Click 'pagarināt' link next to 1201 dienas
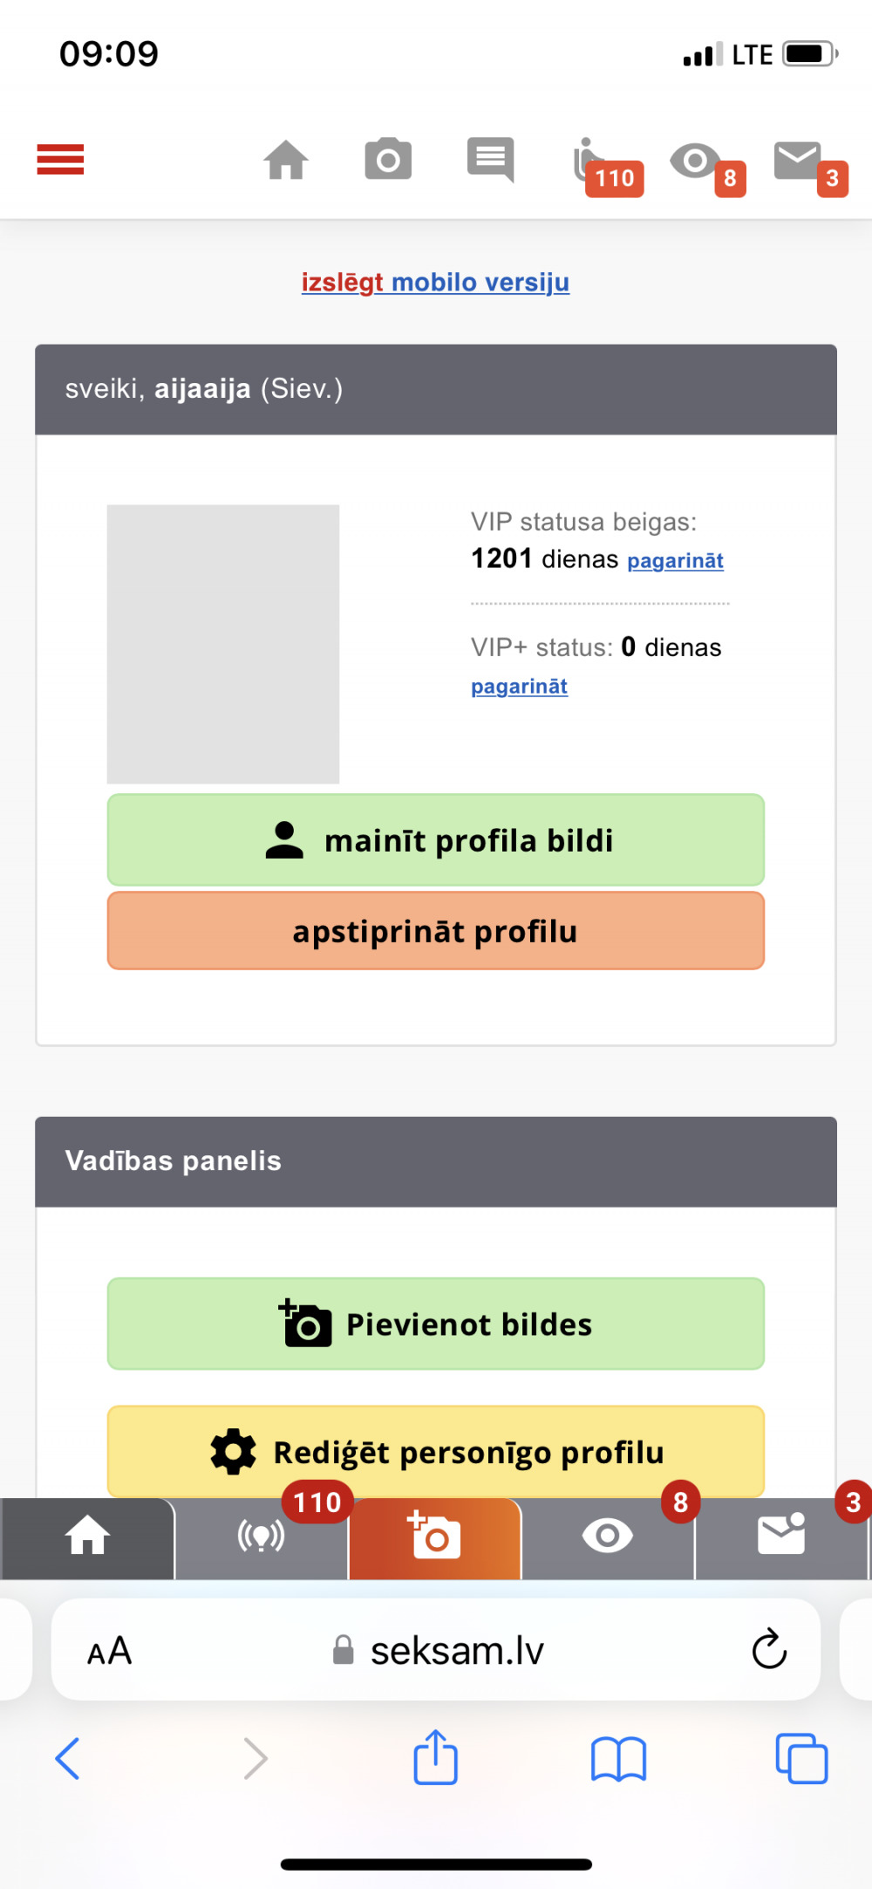 (x=675, y=560)
